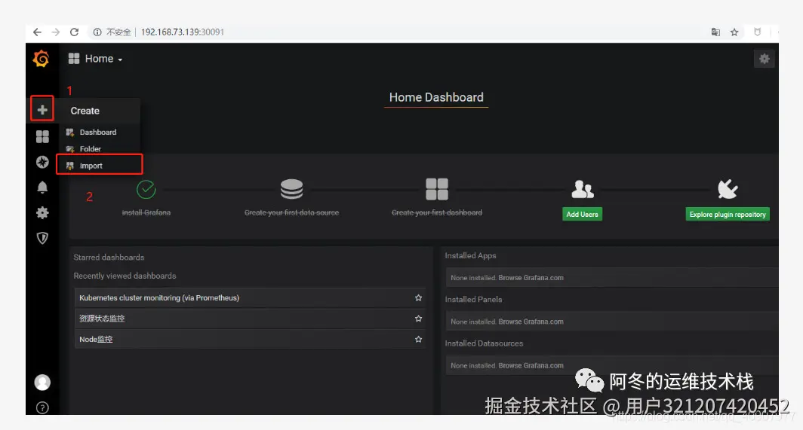The image size is (803, 430).
Task: Star the Node监控 dashboard
Action: pyautogui.click(x=418, y=339)
